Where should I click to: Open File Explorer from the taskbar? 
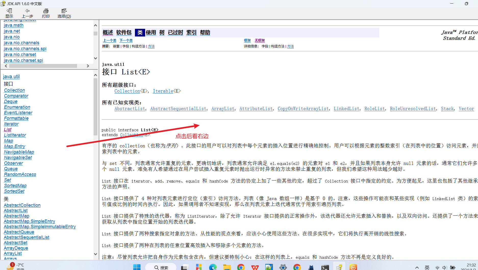point(227,267)
